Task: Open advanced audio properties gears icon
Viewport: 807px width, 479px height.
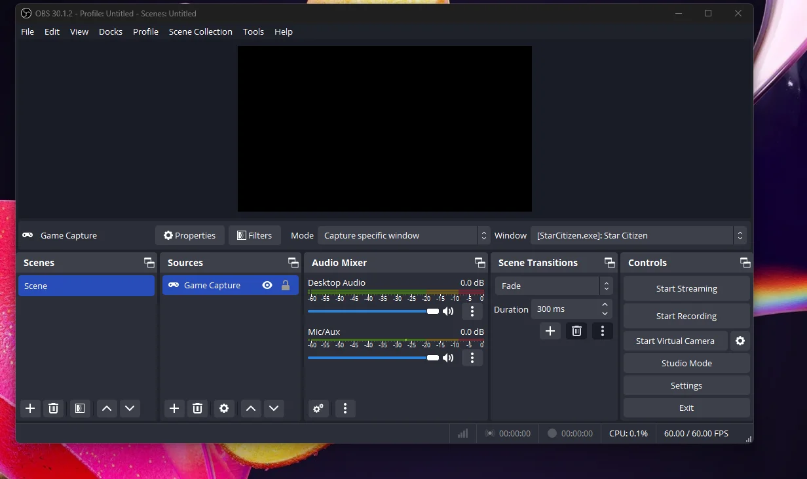Action: click(x=318, y=408)
